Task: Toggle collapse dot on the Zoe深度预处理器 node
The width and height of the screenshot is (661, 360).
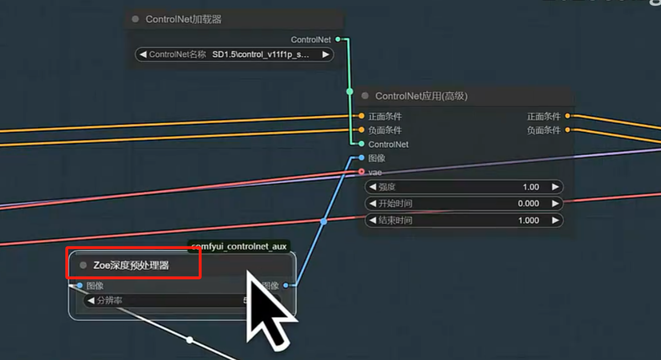Action: 83,265
